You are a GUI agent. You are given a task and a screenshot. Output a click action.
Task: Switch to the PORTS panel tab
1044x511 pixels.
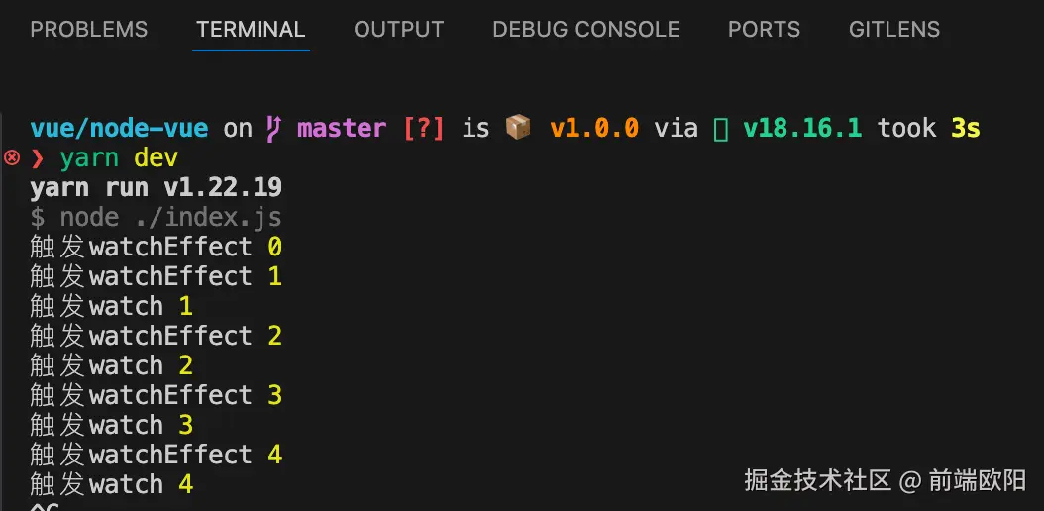[764, 30]
